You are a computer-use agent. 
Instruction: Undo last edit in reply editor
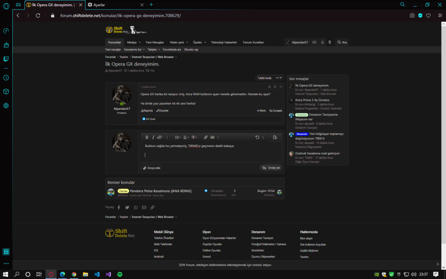coord(257,137)
